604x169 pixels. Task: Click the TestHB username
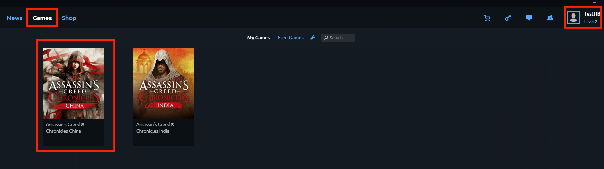pos(592,14)
